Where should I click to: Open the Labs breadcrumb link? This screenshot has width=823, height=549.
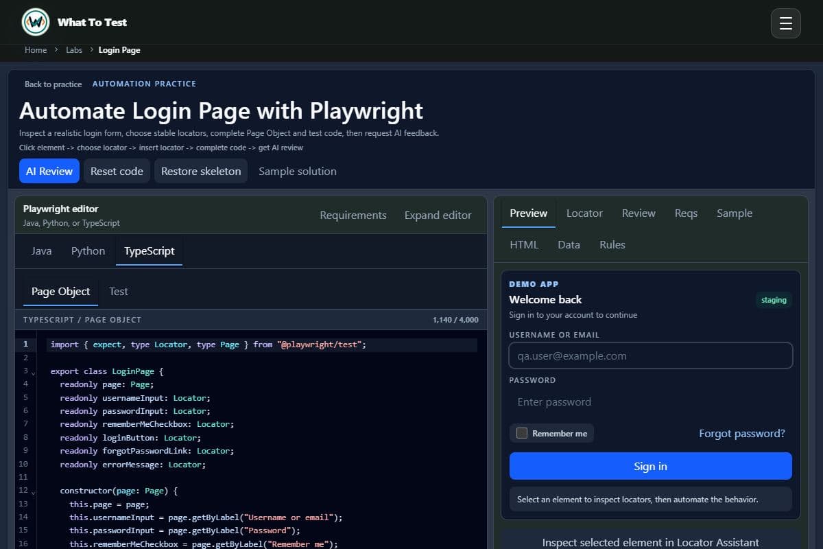(x=74, y=50)
